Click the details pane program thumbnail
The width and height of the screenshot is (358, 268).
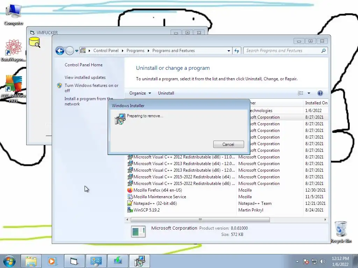(138, 231)
